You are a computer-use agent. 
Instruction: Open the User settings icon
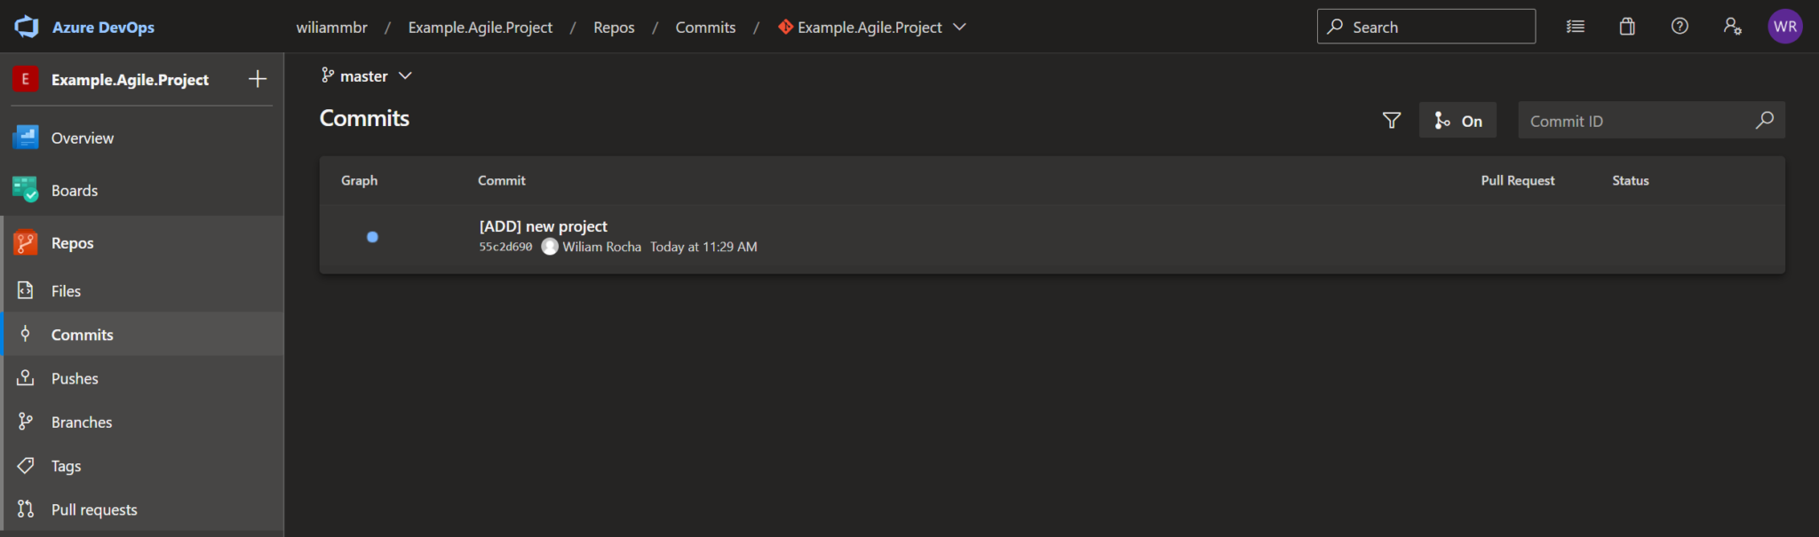coord(1732,27)
